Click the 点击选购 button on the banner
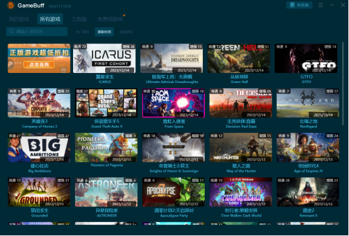 click(38, 64)
